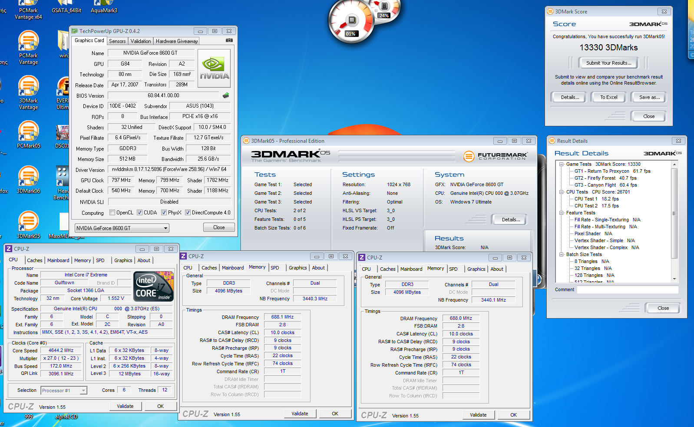The image size is (694, 427).
Task: Click OK in rightmost CPU-Z window
Action: [x=513, y=415]
